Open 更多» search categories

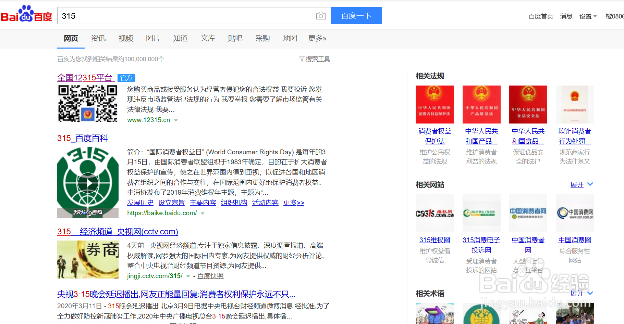click(x=317, y=38)
